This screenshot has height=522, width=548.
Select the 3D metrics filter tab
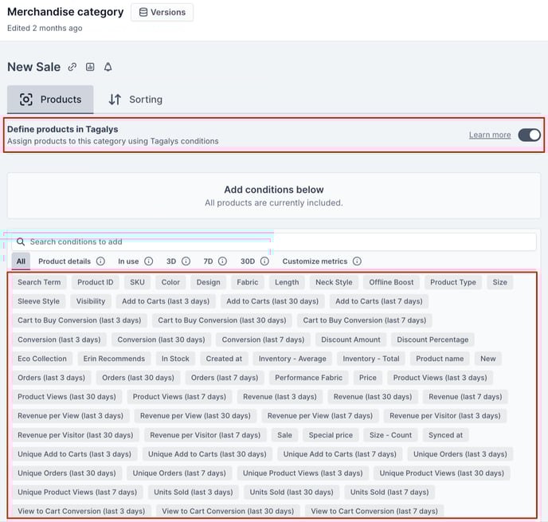pos(171,261)
